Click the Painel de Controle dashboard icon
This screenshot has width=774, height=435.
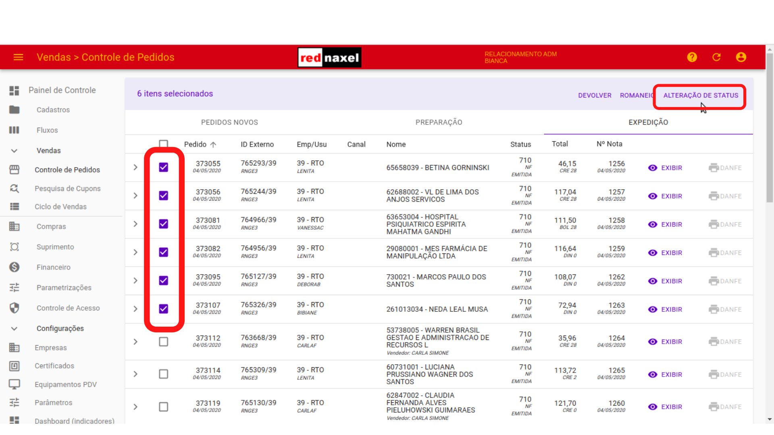(15, 91)
